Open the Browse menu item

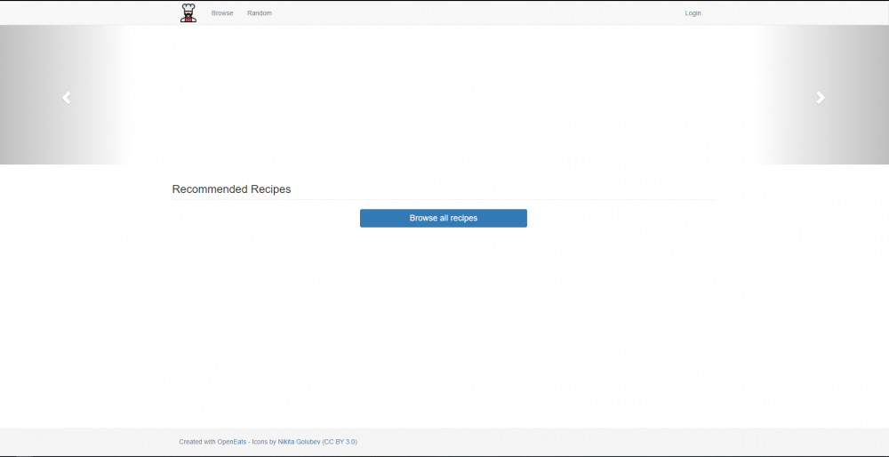(x=222, y=13)
